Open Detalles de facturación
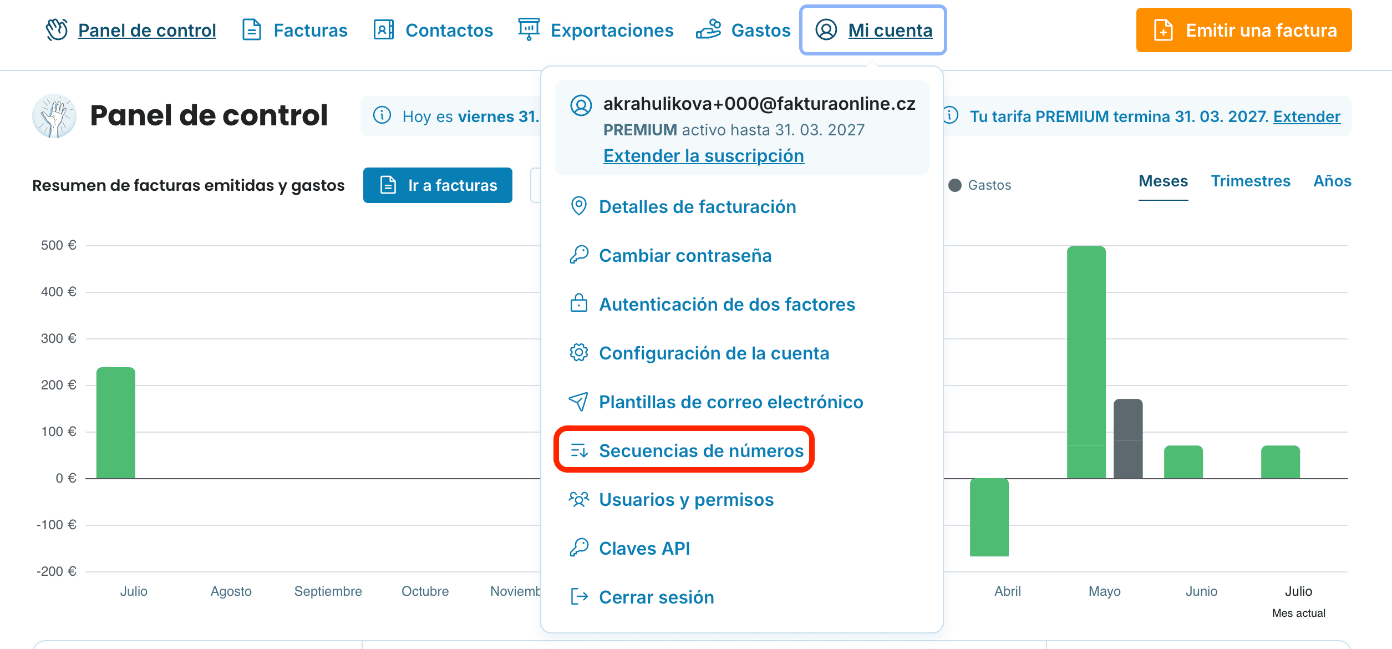Viewport: 1392px width, 649px height. (x=698, y=207)
